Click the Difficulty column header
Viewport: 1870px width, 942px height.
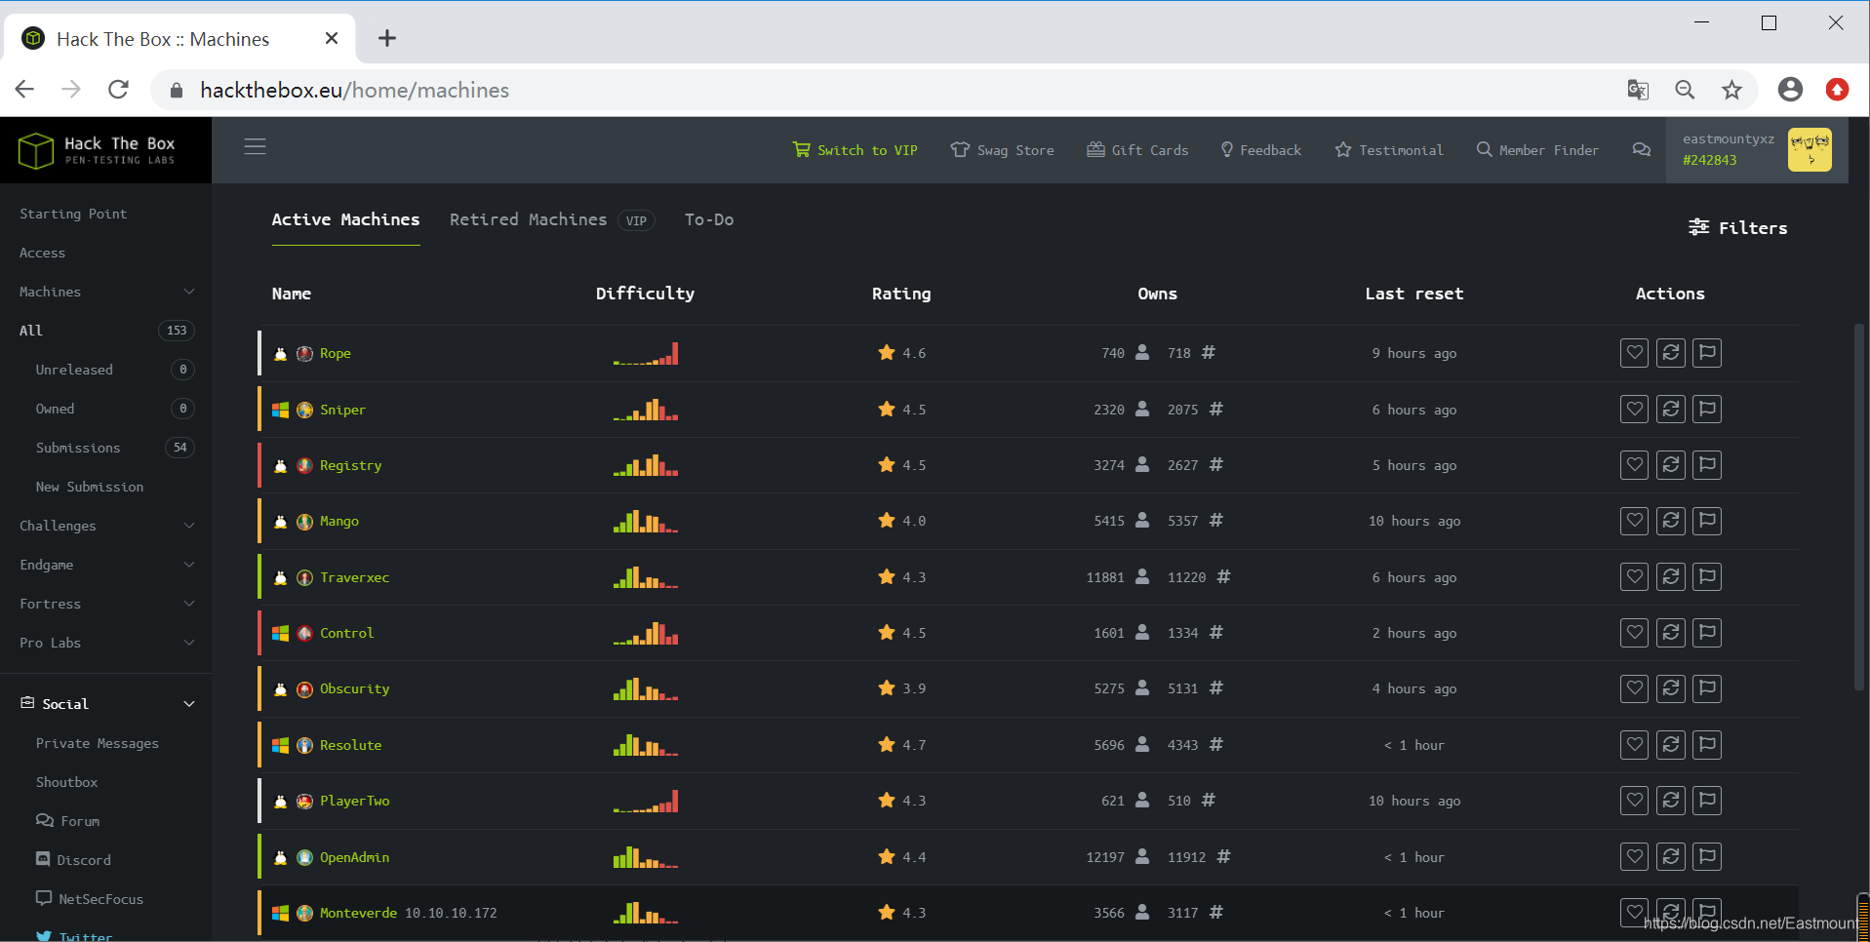click(x=645, y=294)
